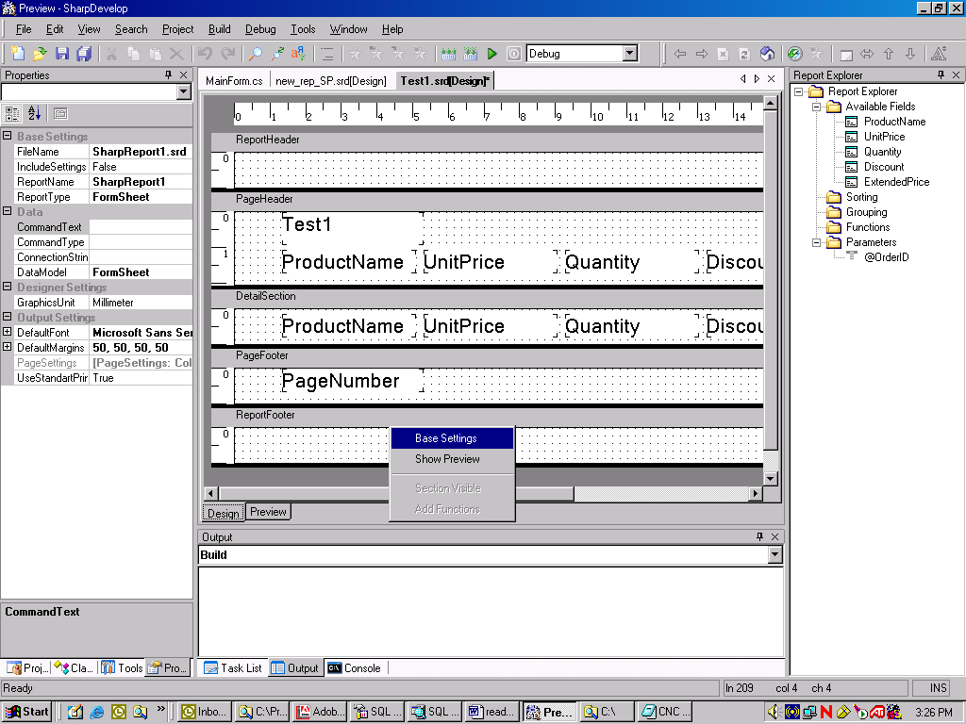Click the alphabetical sort icon in Properties
This screenshot has width=966, height=724.
(x=35, y=113)
